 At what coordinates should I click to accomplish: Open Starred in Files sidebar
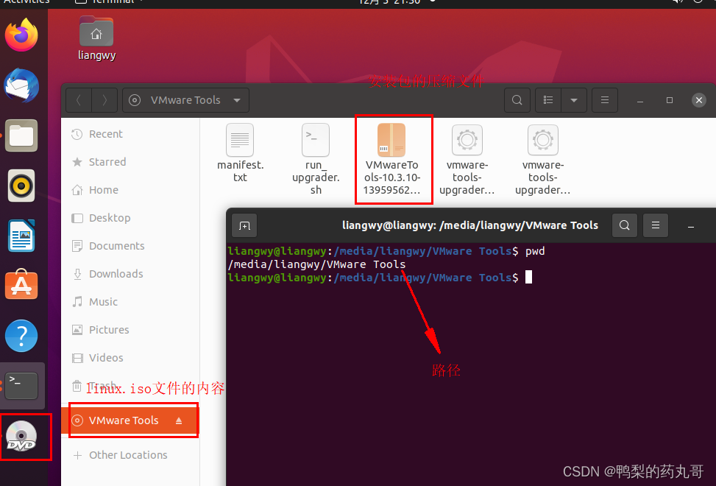coord(130,162)
